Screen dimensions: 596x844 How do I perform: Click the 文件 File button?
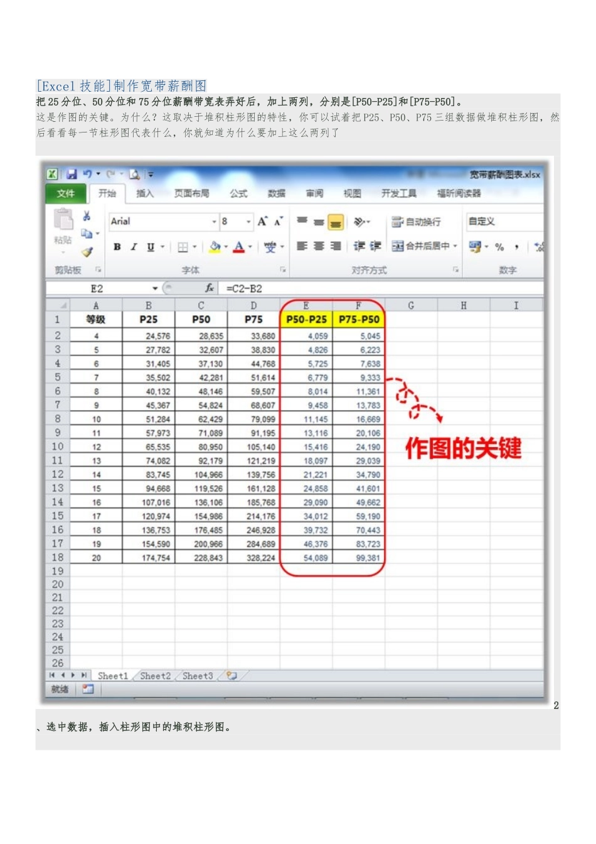(65, 193)
